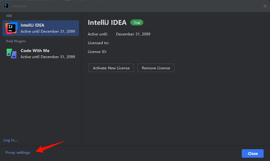Select the IntelliJ IDEA license entry
This screenshot has height=161, width=270.
tap(41, 28)
